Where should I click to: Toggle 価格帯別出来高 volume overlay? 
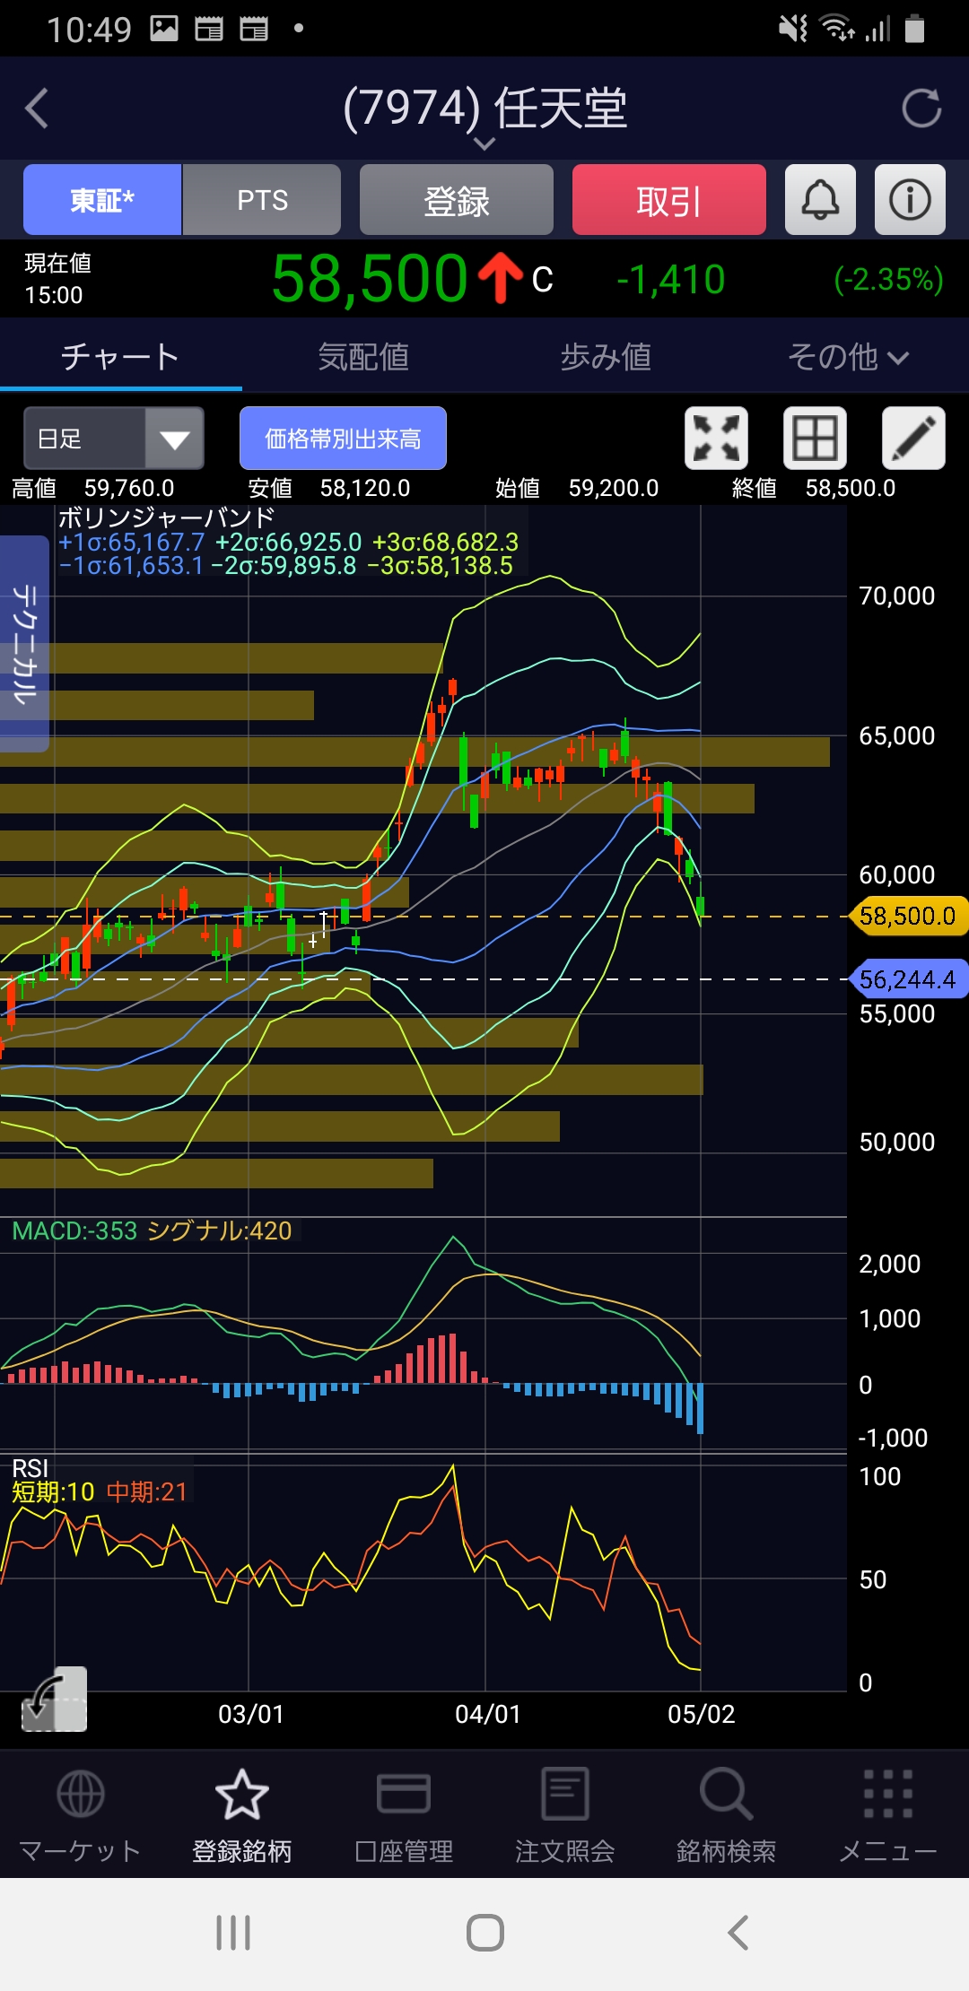(x=343, y=439)
